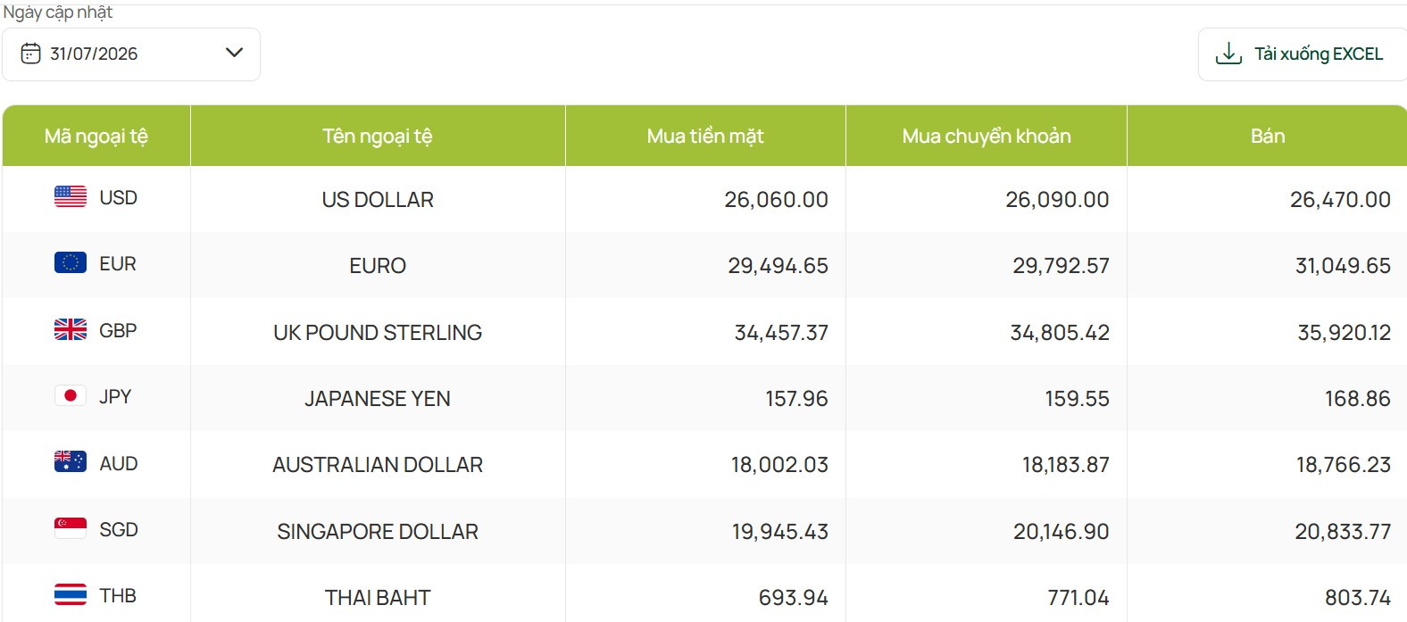Select the Mua tiền mặt column header
The height and width of the screenshot is (622, 1407).
(705, 136)
